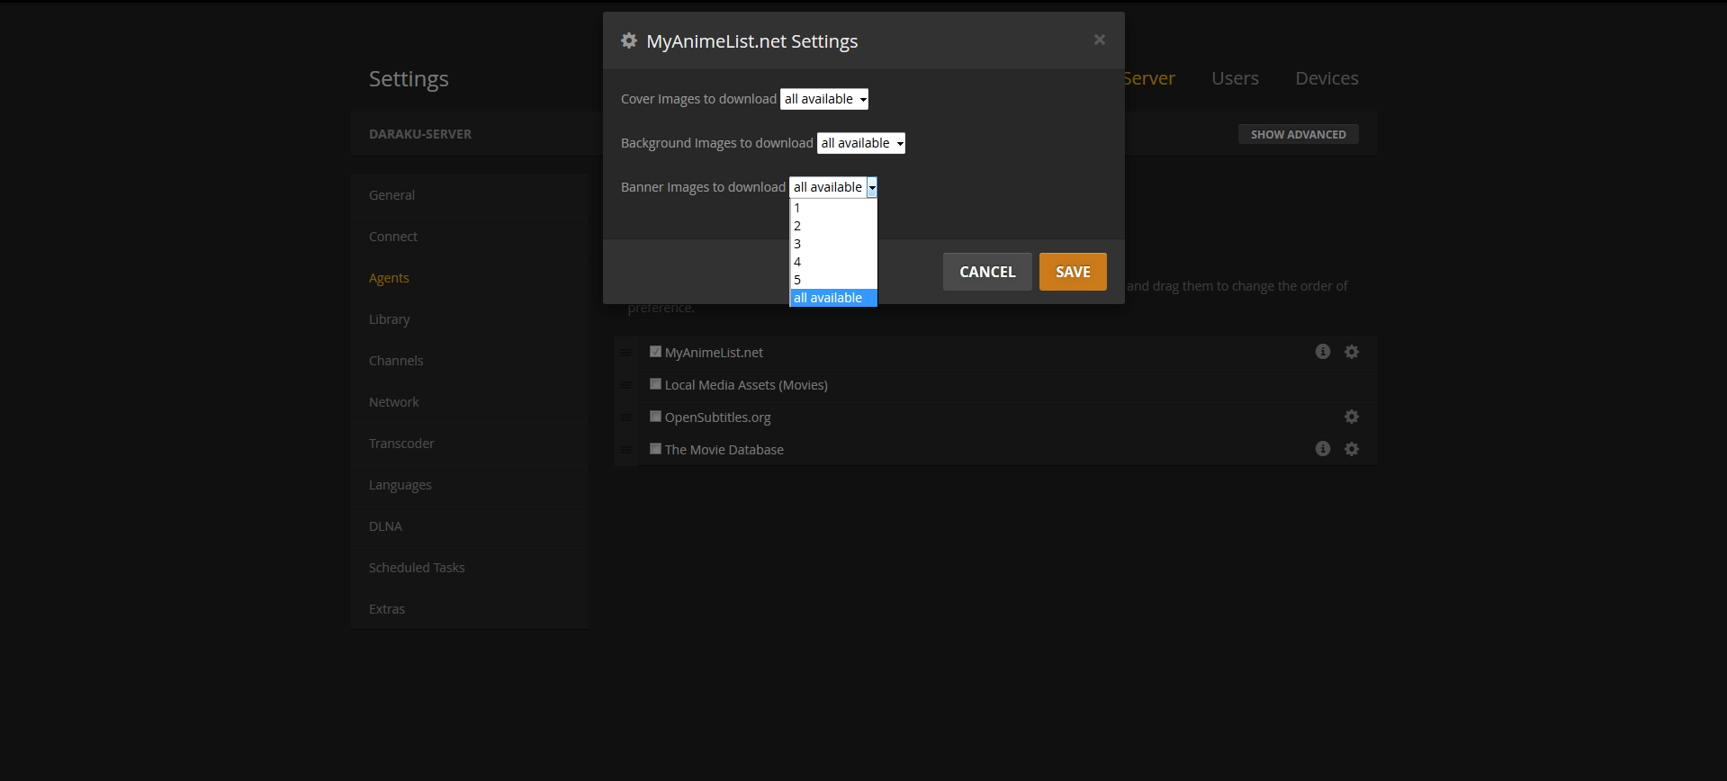This screenshot has width=1727, height=781.
Task: Open General settings section
Action: [x=469, y=195]
